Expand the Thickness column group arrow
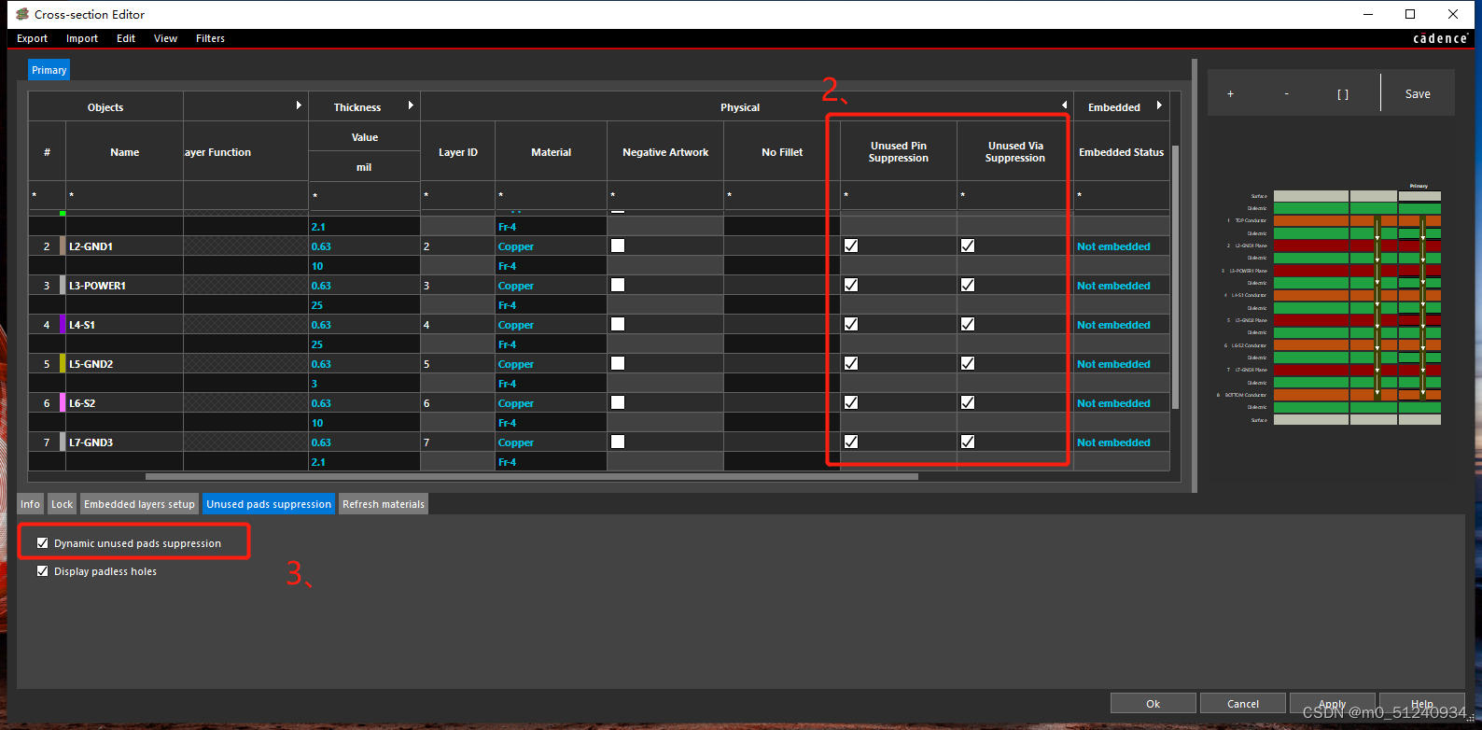Viewport: 1482px width, 730px height. [411, 105]
